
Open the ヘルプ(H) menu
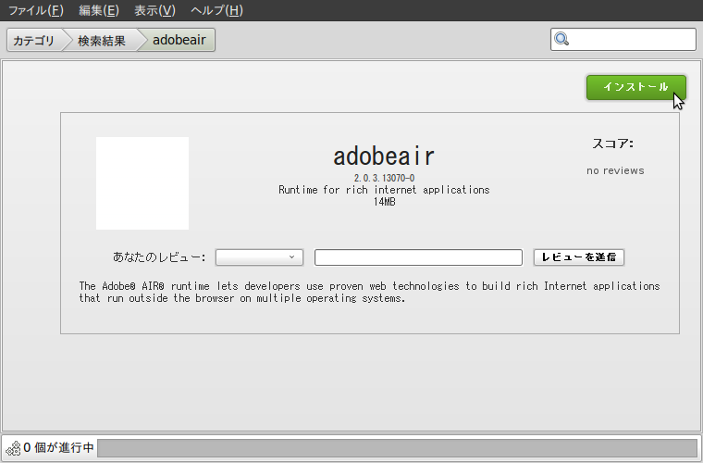tap(216, 10)
